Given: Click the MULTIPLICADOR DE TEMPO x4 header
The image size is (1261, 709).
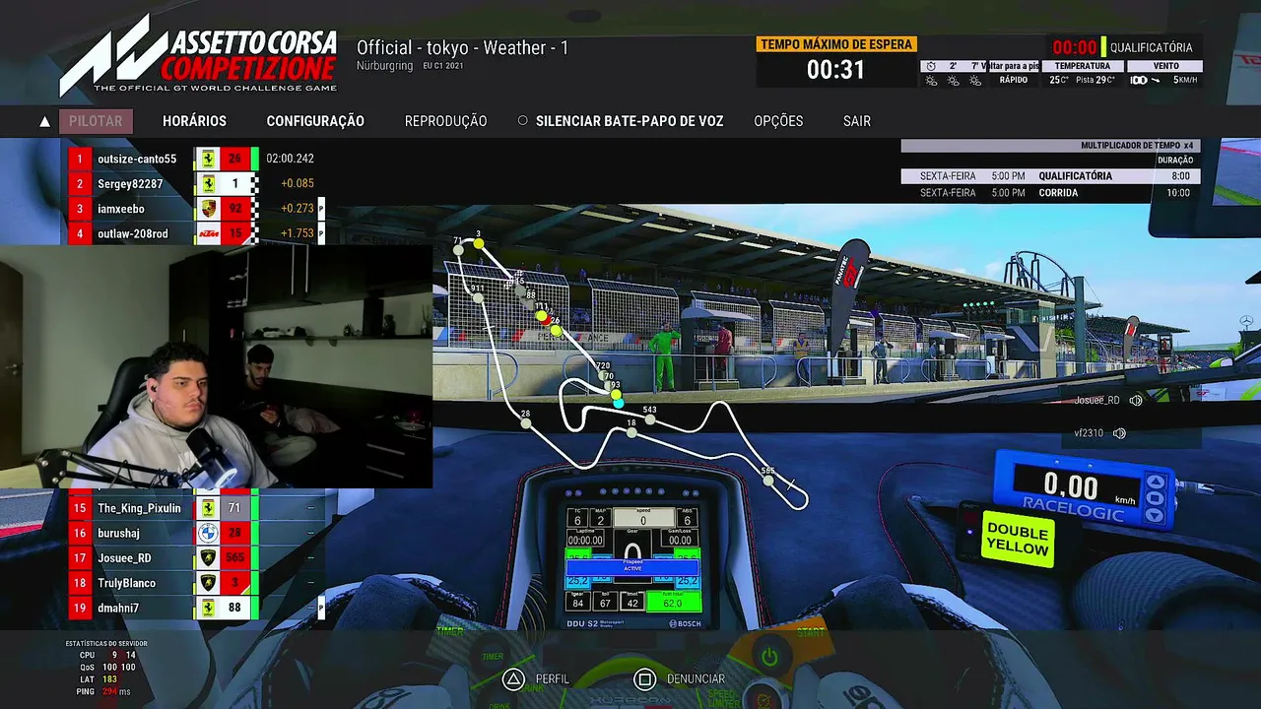Looking at the screenshot, I should (1050, 146).
